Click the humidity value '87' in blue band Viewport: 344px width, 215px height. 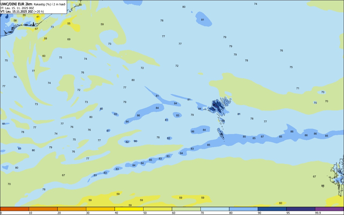[x=262, y=137]
